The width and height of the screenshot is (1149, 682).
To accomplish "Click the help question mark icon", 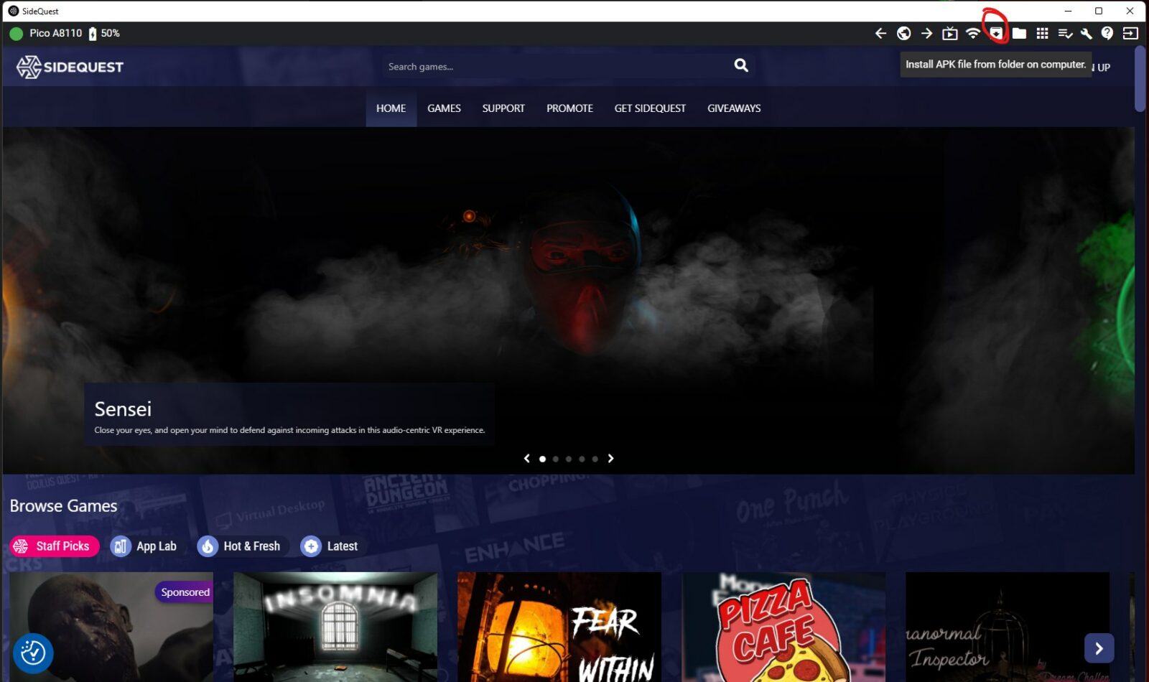I will 1107,33.
